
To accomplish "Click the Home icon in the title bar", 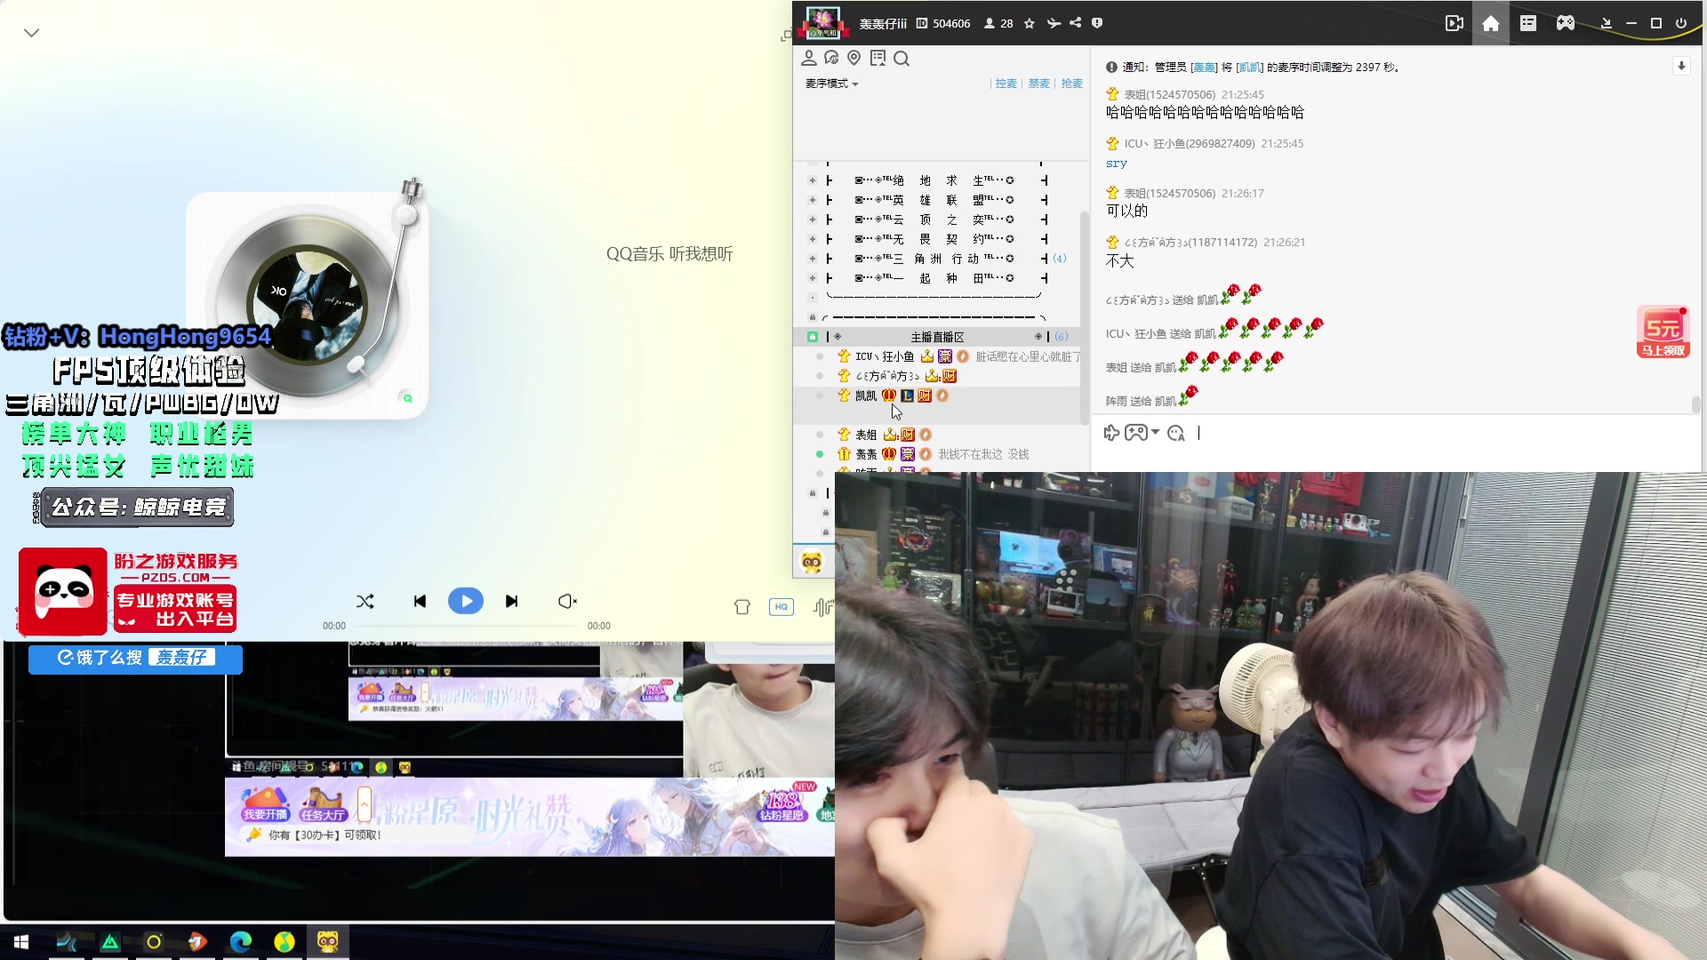I will [x=1491, y=23].
